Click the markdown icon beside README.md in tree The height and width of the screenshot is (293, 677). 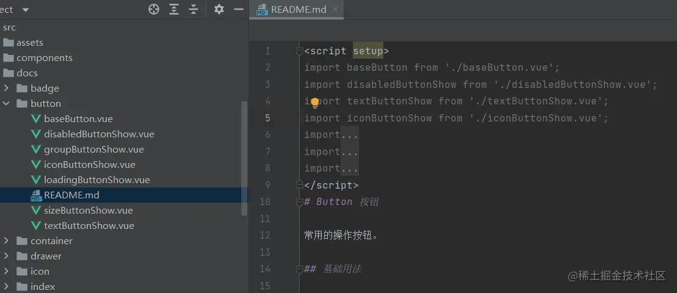pos(36,195)
